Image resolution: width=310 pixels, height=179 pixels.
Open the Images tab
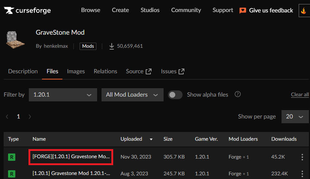coord(76,71)
